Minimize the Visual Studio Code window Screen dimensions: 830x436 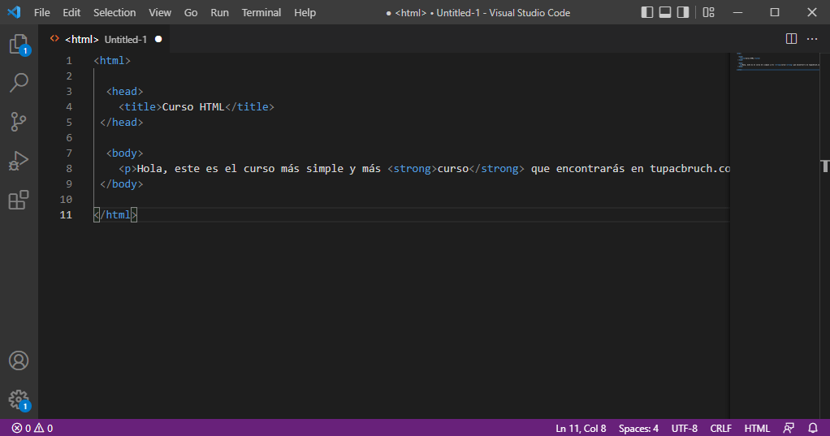click(x=738, y=12)
